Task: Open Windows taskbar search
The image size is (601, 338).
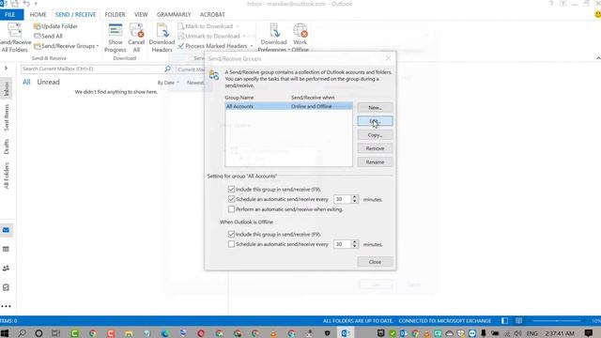Action: (x=22, y=333)
